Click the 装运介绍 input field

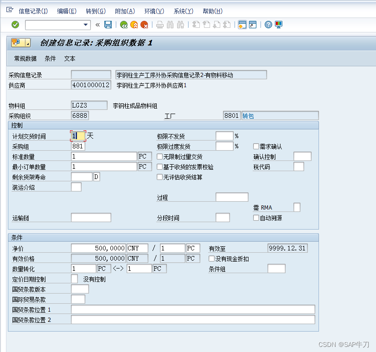pos(76,187)
